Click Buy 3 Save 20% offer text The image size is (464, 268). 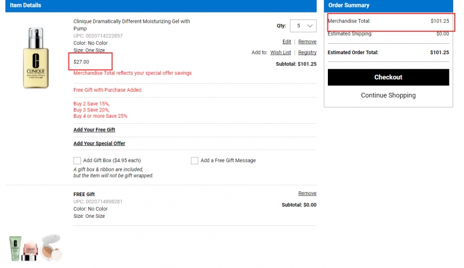tap(91, 110)
